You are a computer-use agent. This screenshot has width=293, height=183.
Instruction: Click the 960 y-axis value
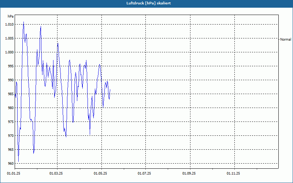[x=11, y=164]
